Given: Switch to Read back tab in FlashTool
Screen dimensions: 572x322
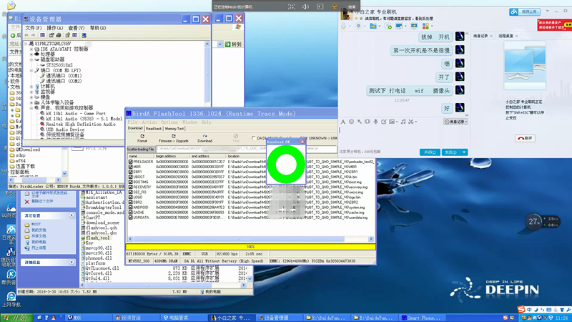Looking at the screenshot, I should 154,129.
